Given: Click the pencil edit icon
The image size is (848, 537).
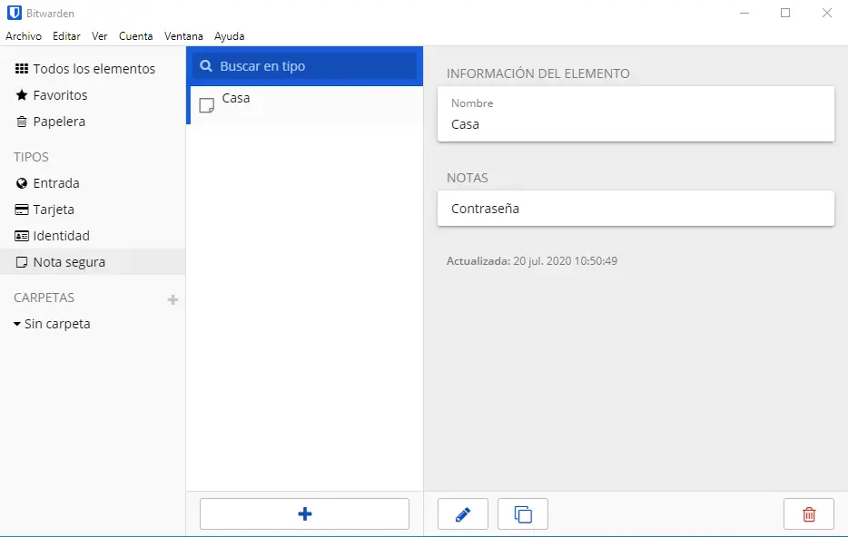Looking at the screenshot, I should [463, 514].
